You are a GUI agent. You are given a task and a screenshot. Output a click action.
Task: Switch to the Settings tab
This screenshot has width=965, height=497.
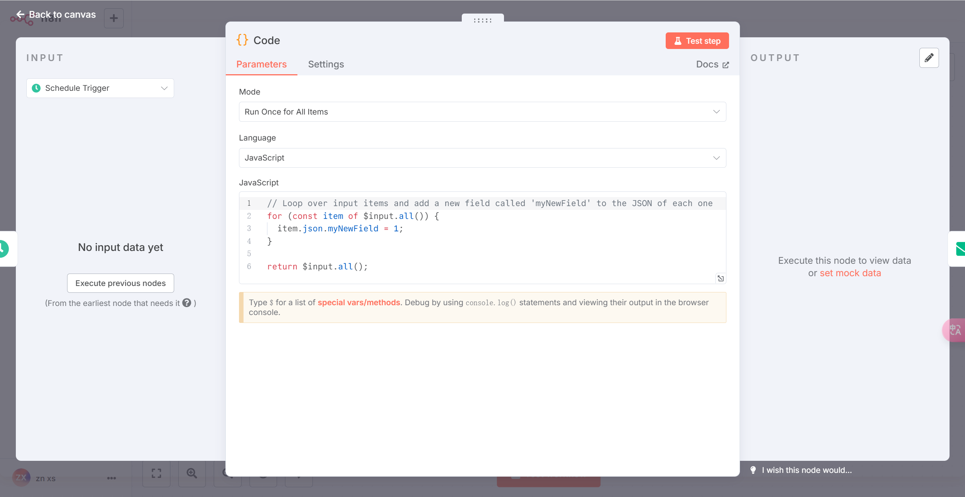326,64
